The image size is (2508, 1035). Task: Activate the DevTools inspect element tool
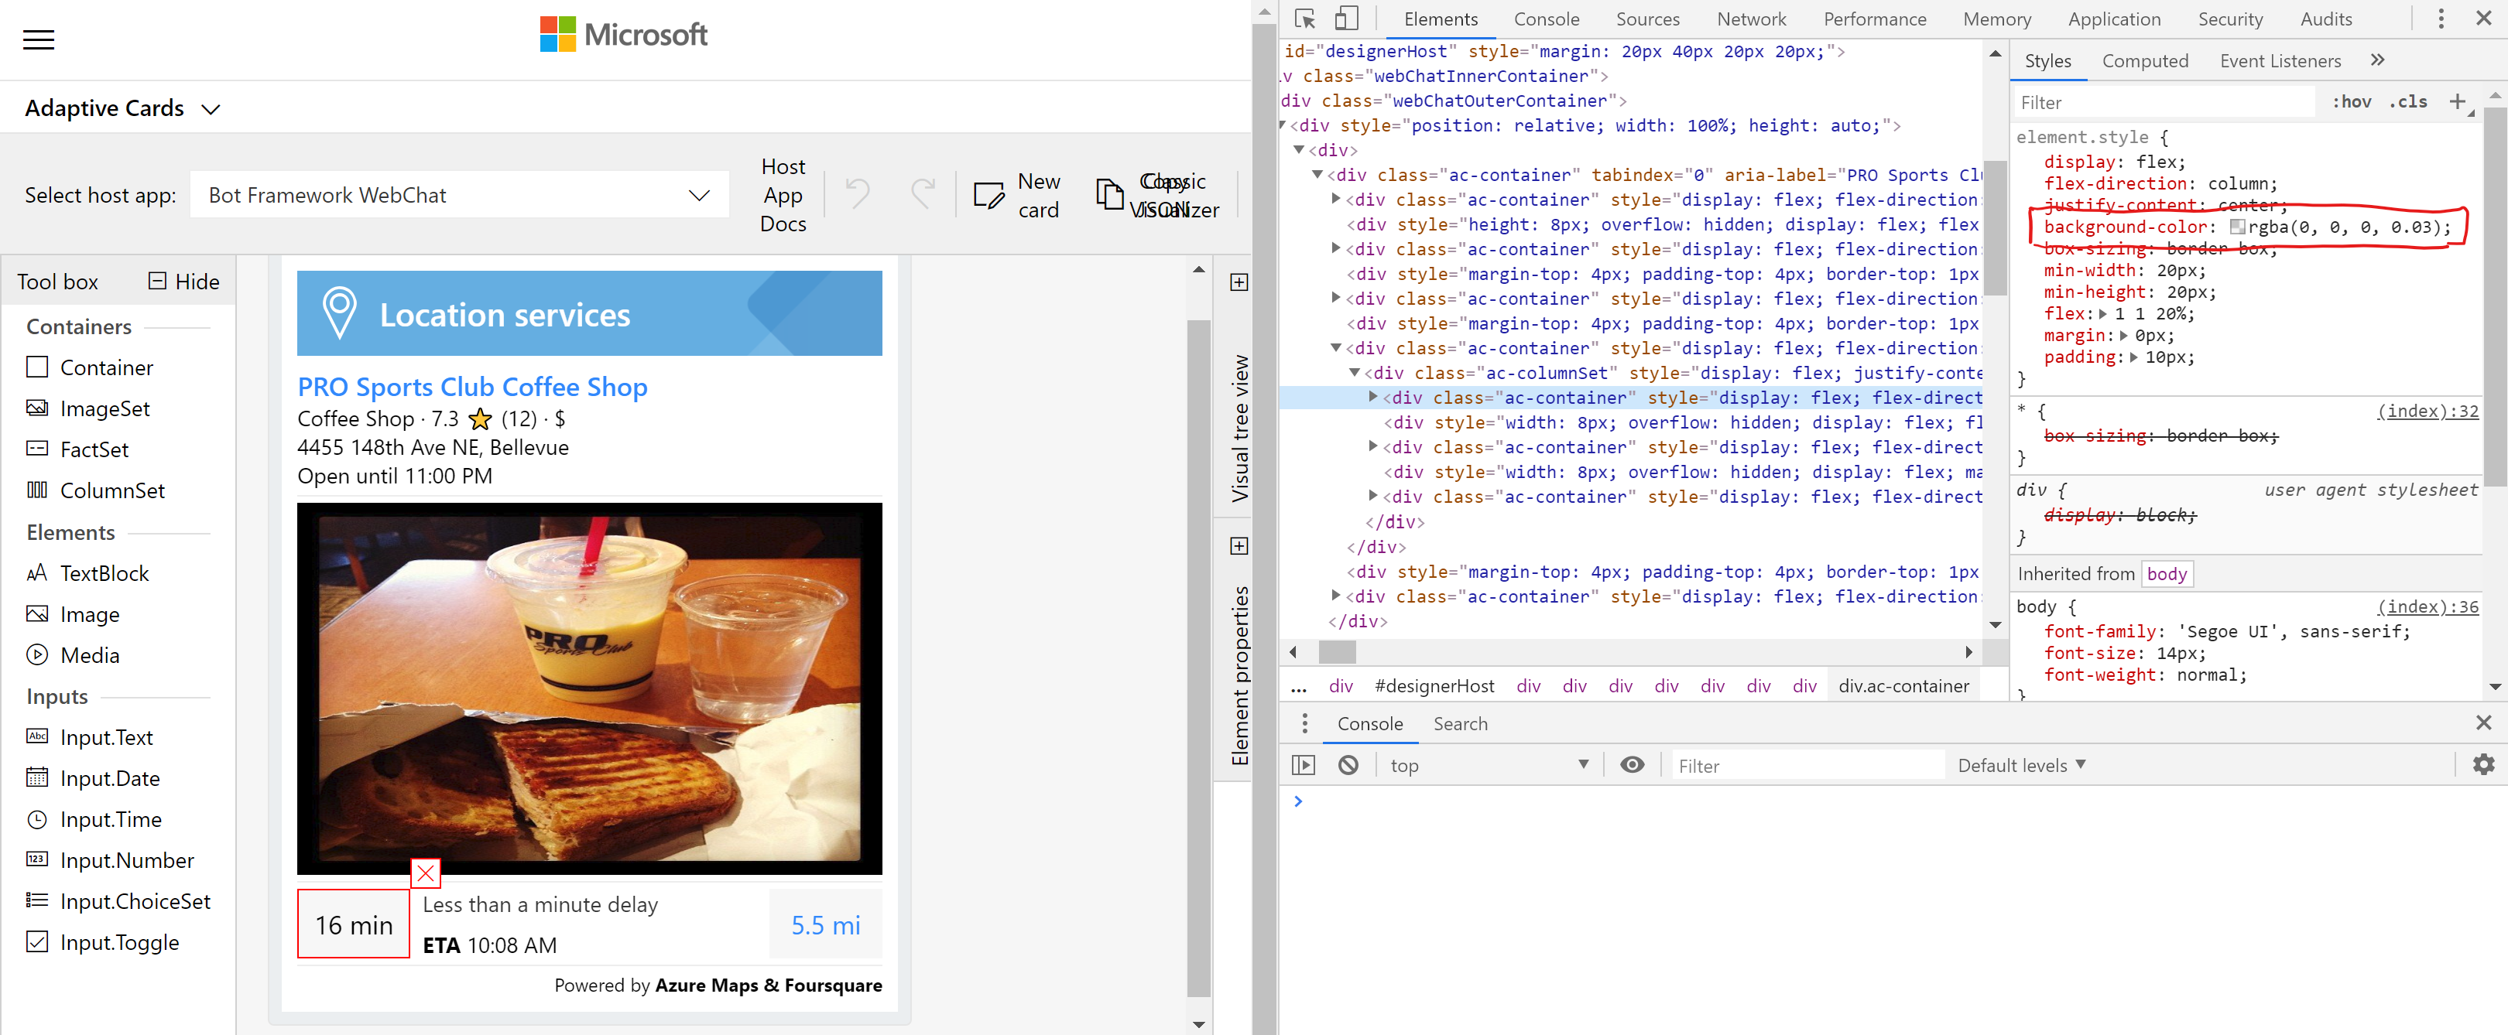coord(1304,19)
